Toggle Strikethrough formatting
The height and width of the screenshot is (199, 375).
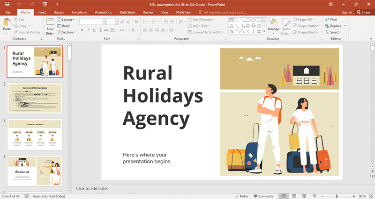pyautogui.click(x=106, y=30)
